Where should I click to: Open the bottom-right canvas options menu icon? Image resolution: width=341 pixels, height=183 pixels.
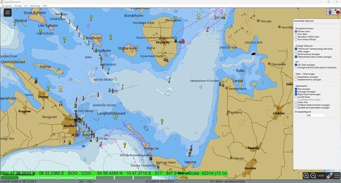pyautogui.click(x=337, y=176)
